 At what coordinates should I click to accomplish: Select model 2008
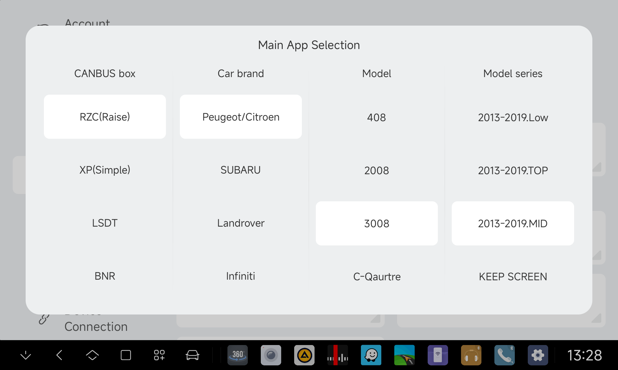pos(377,171)
